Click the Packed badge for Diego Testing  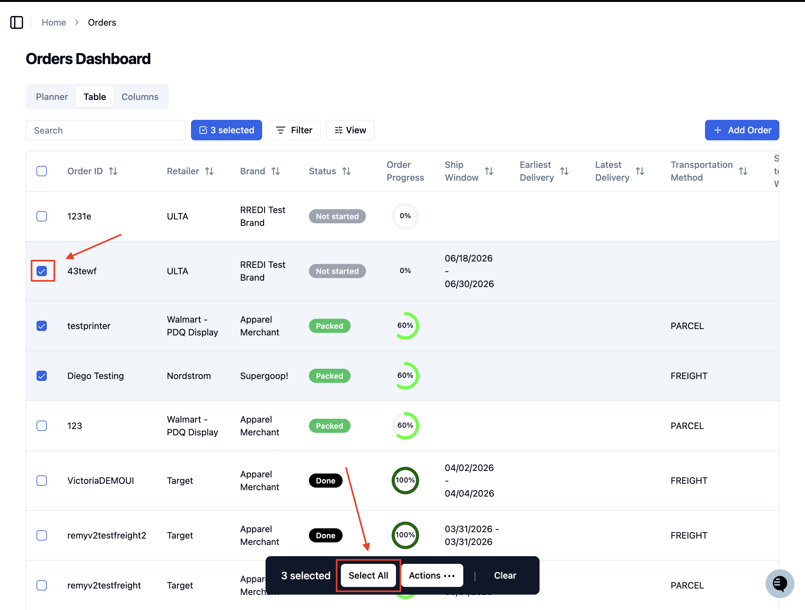329,376
